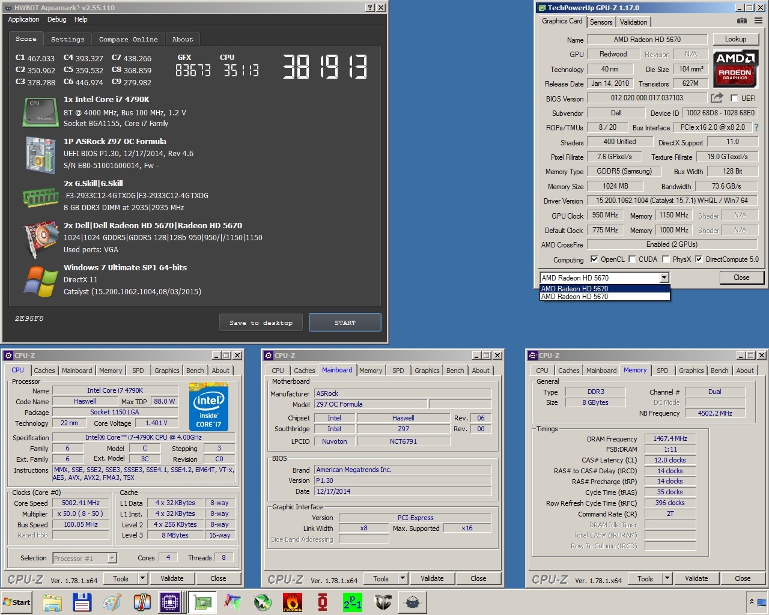Open Caches tab in left CPU-Z window
Viewport: 769px width, 615px height.
[44, 371]
